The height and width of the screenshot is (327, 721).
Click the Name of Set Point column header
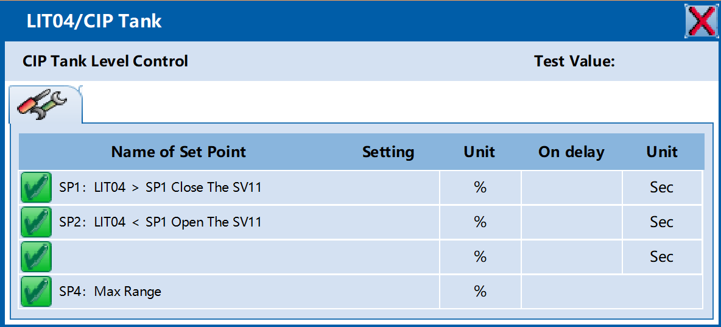[x=178, y=152]
